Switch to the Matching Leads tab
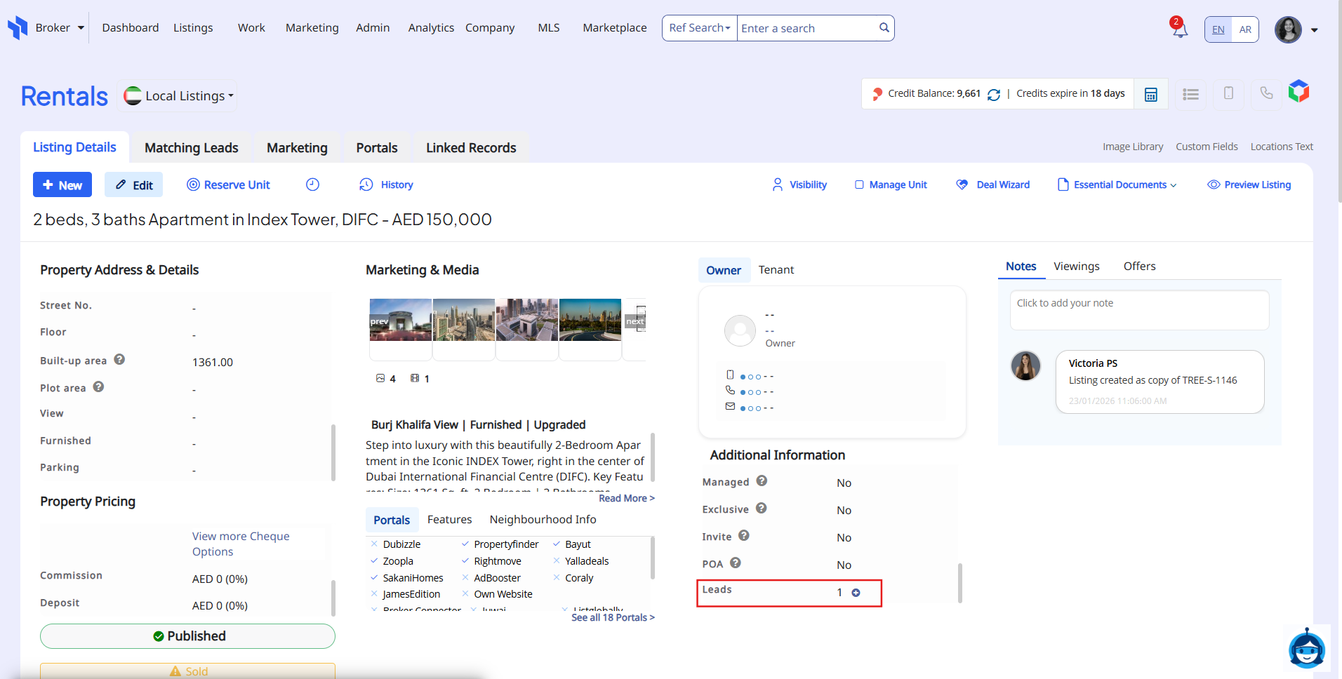Viewport: 1342px width, 679px height. click(191, 148)
